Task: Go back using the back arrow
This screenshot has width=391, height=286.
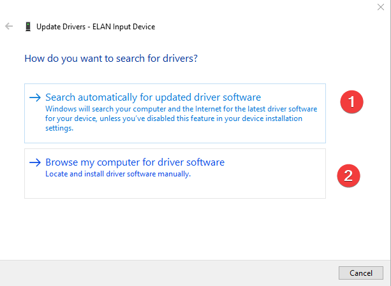Action: pos(9,26)
